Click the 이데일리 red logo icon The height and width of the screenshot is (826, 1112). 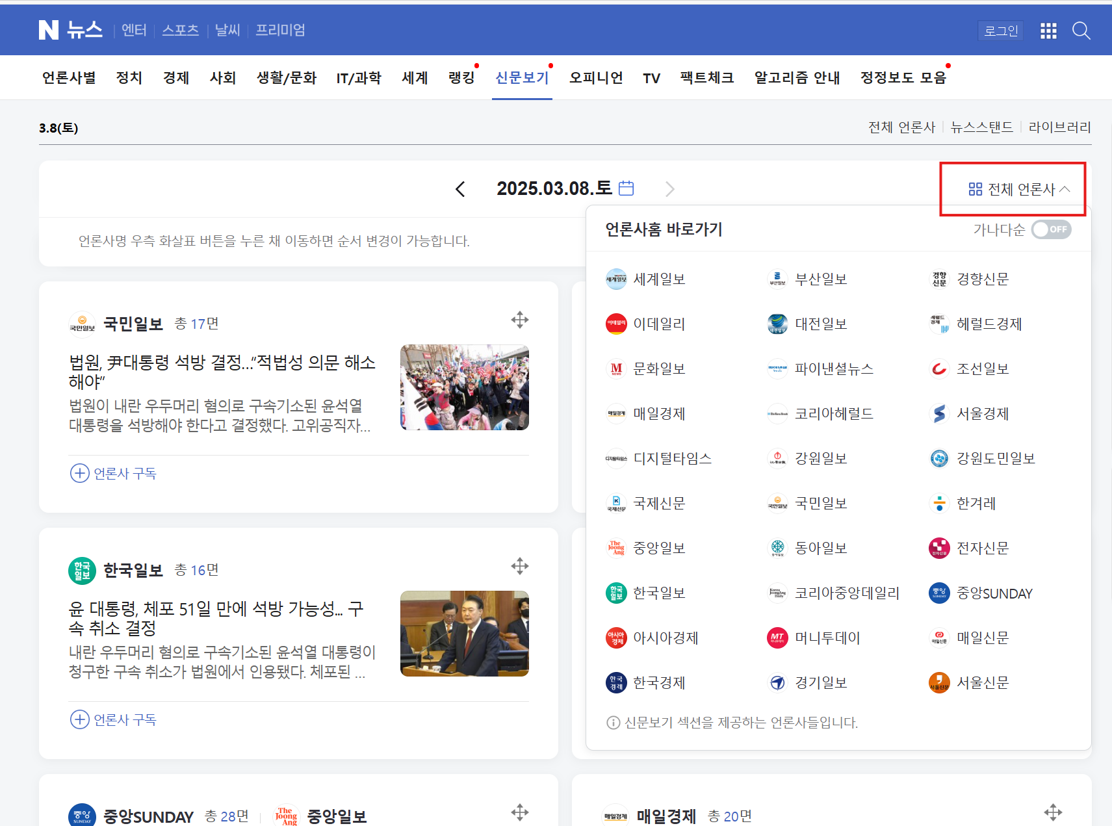coord(616,324)
